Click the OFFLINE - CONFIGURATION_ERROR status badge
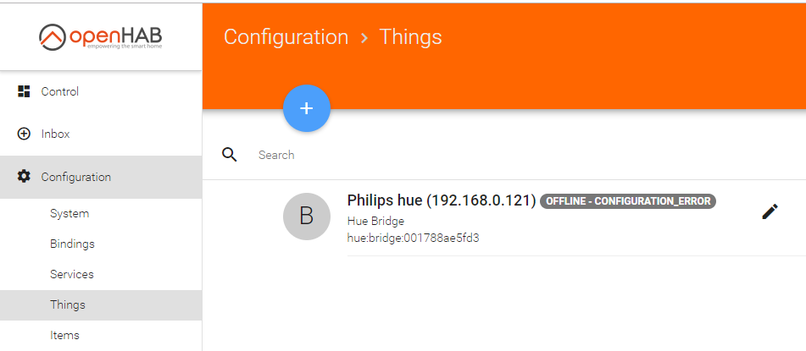Image resolution: width=806 pixels, height=351 pixels. pyautogui.click(x=628, y=201)
